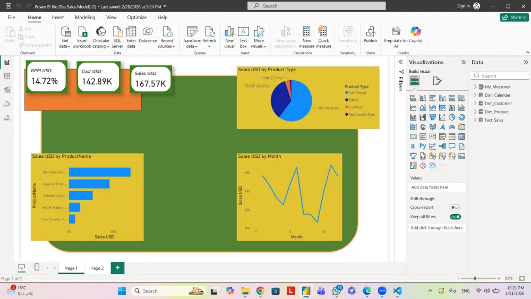Select the donut chart visual
The image size is (531, 299).
(x=461, y=117)
